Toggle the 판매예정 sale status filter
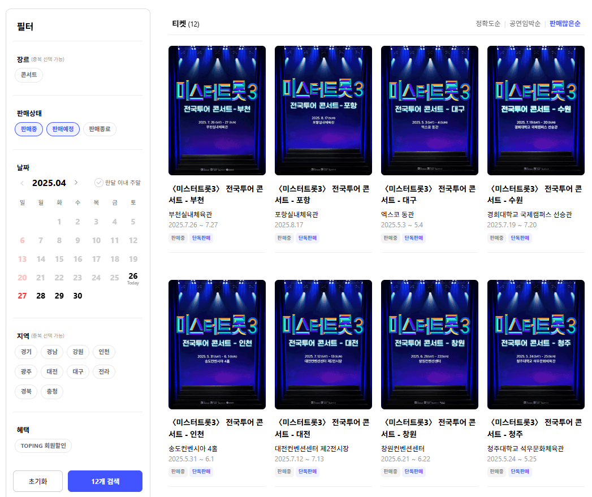This screenshot has height=497, width=592. tap(63, 129)
